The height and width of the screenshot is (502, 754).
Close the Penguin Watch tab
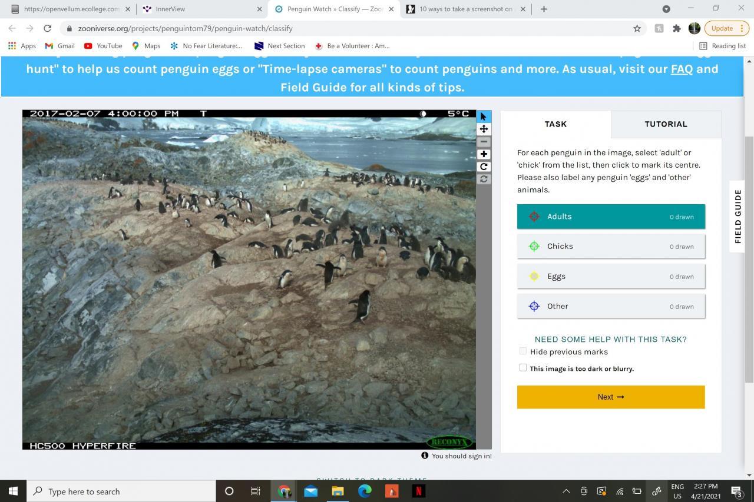pyautogui.click(x=391, y=9)
